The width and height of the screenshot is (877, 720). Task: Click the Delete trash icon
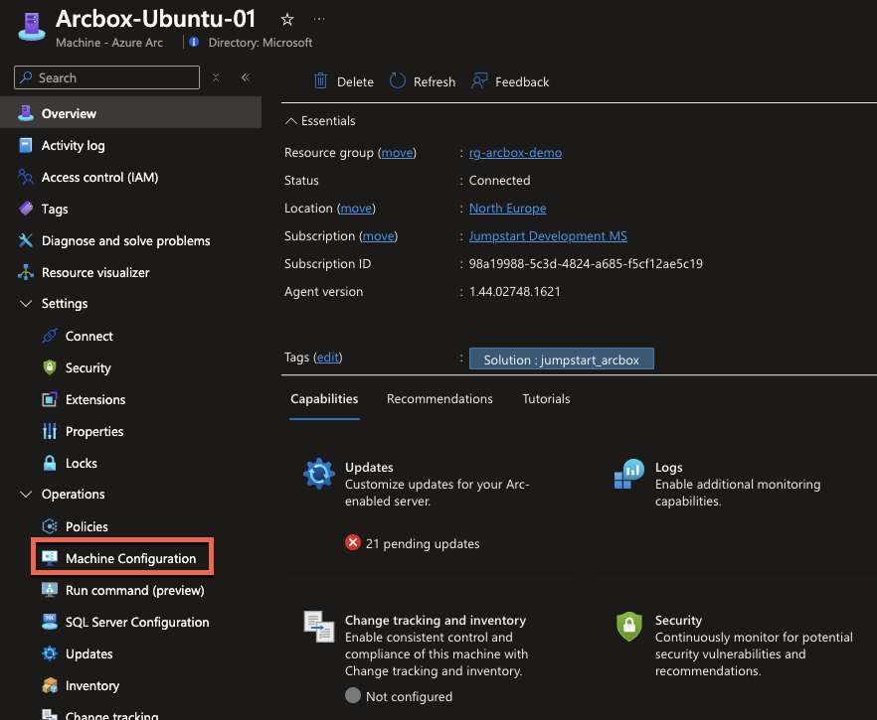[x=320, y=81]
